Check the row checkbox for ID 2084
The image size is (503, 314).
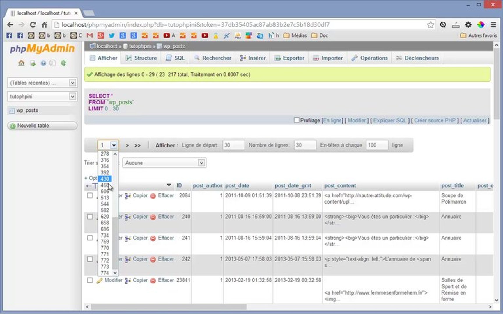pyautogui.click(x=90, y=195)
